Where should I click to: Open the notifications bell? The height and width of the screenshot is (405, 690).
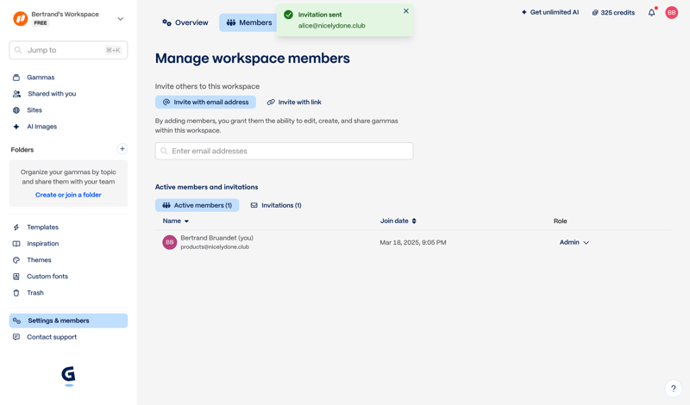[x=652, y=12]
